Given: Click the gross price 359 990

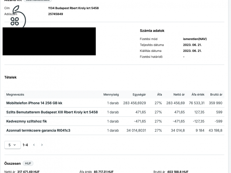Looking at the screenshot, I should (x=215, y=103).
